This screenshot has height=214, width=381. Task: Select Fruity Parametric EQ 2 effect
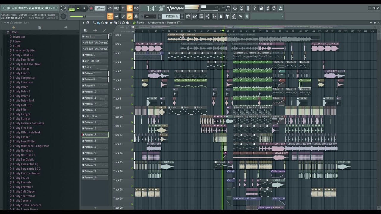pyautogui.click(x=27, y=169)
